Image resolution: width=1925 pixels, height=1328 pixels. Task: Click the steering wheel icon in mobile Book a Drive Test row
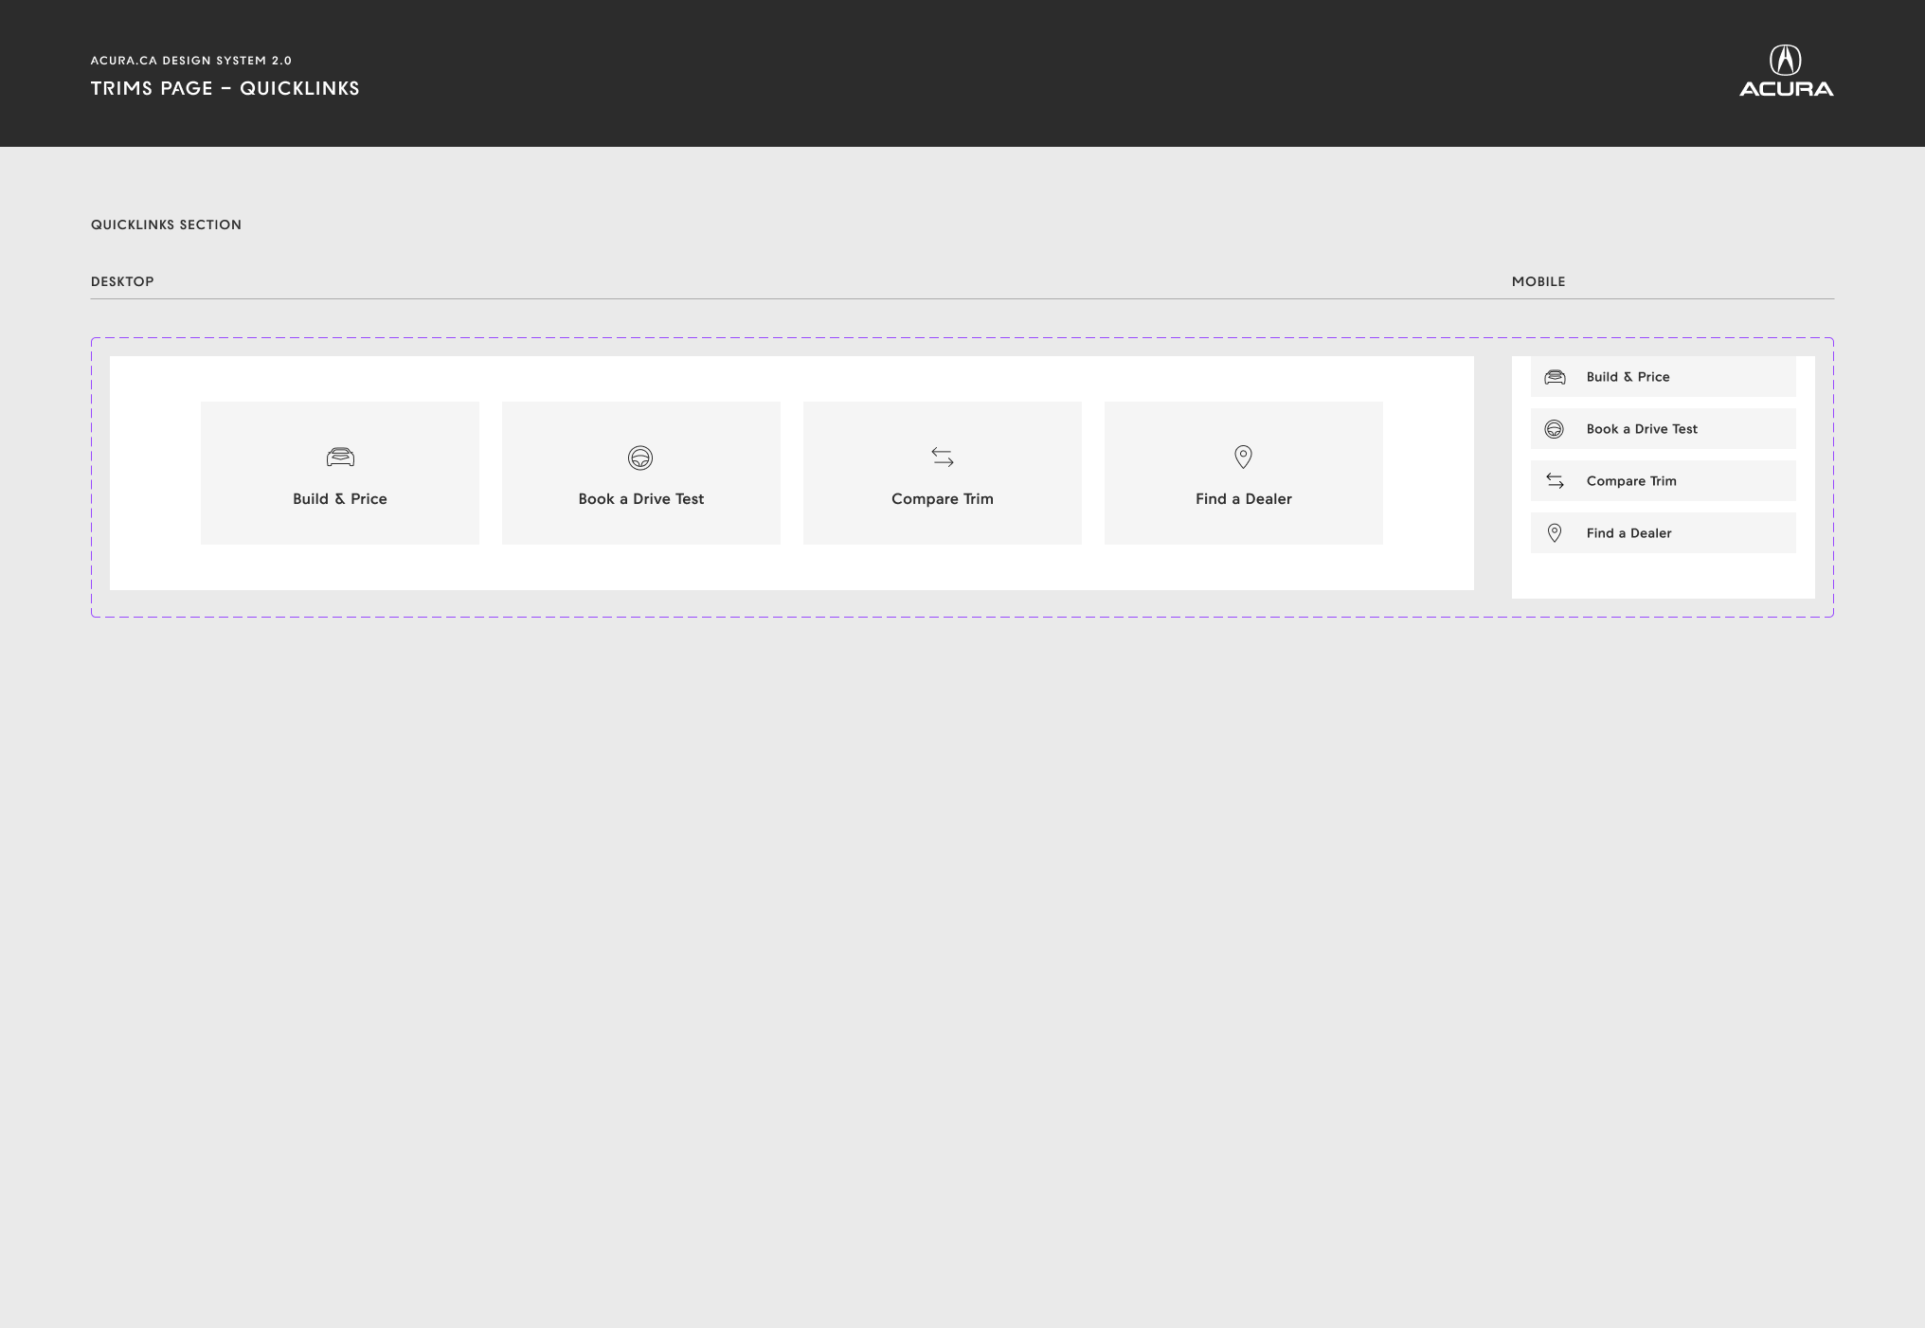point(1555,429)
